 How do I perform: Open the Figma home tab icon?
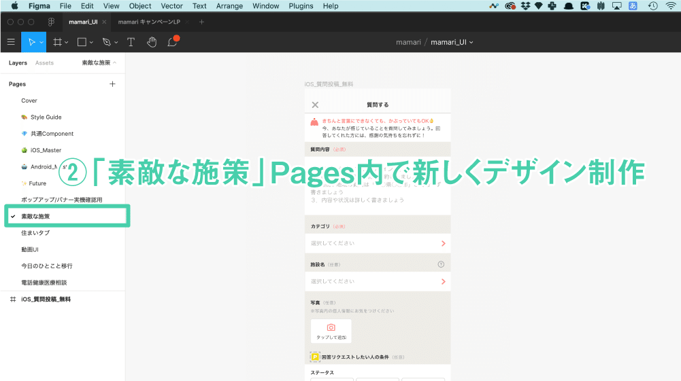[51, 22]
